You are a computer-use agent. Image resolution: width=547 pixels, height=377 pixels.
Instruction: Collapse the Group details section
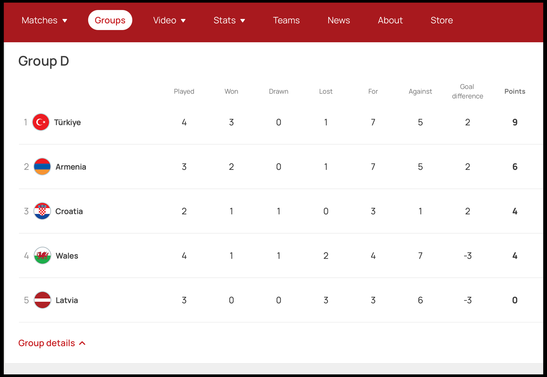[52, 343]
